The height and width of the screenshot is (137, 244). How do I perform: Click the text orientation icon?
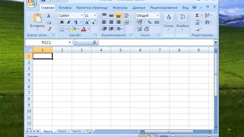[x=119, y=29]
